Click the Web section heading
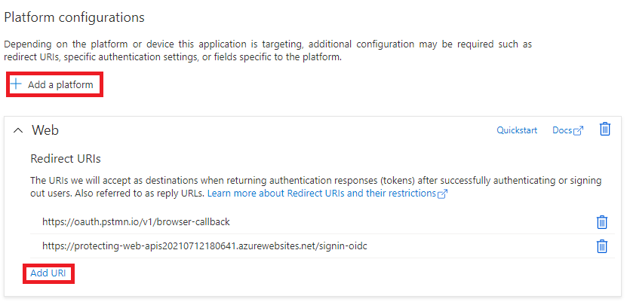627x305 pixels. [x=45, y=130]
